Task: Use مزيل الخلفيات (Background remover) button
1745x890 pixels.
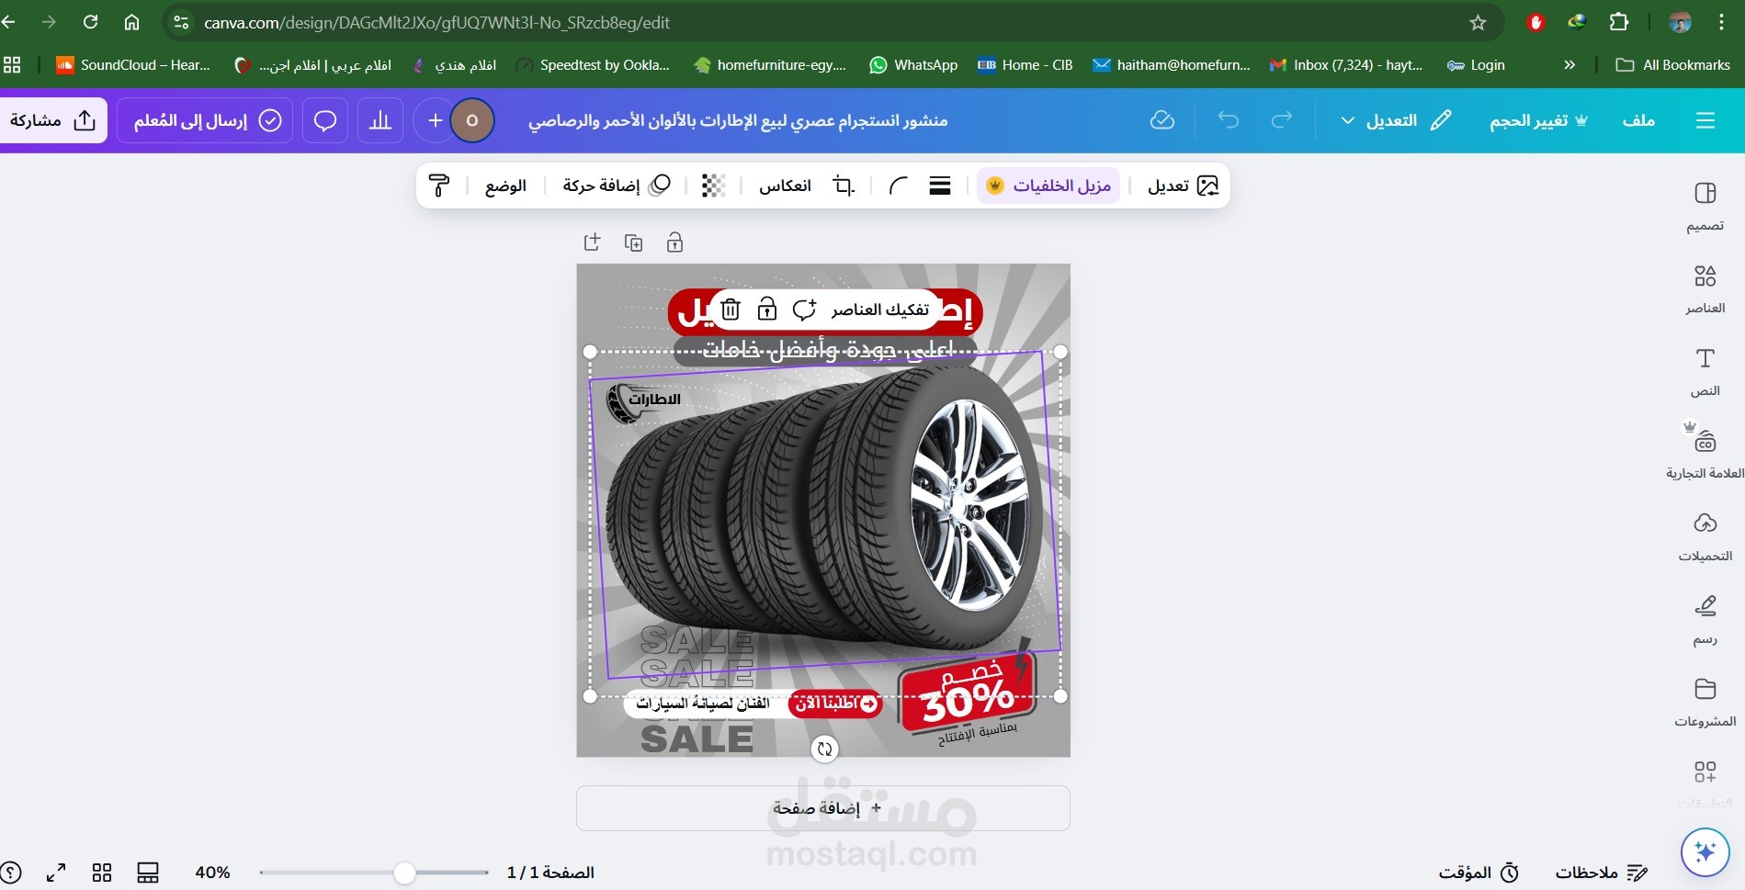Action: click(x=1048, y=186)
